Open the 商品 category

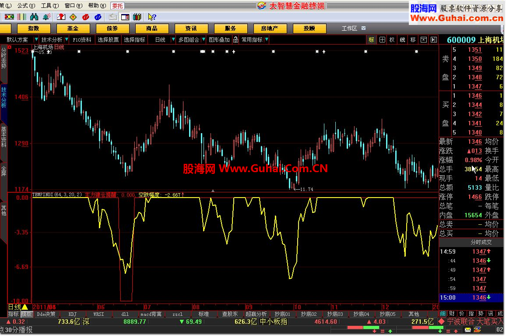point(152,28)
